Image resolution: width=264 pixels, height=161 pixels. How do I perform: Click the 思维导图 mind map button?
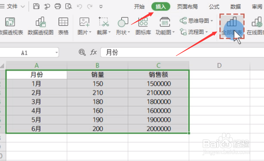click(194, 21)
